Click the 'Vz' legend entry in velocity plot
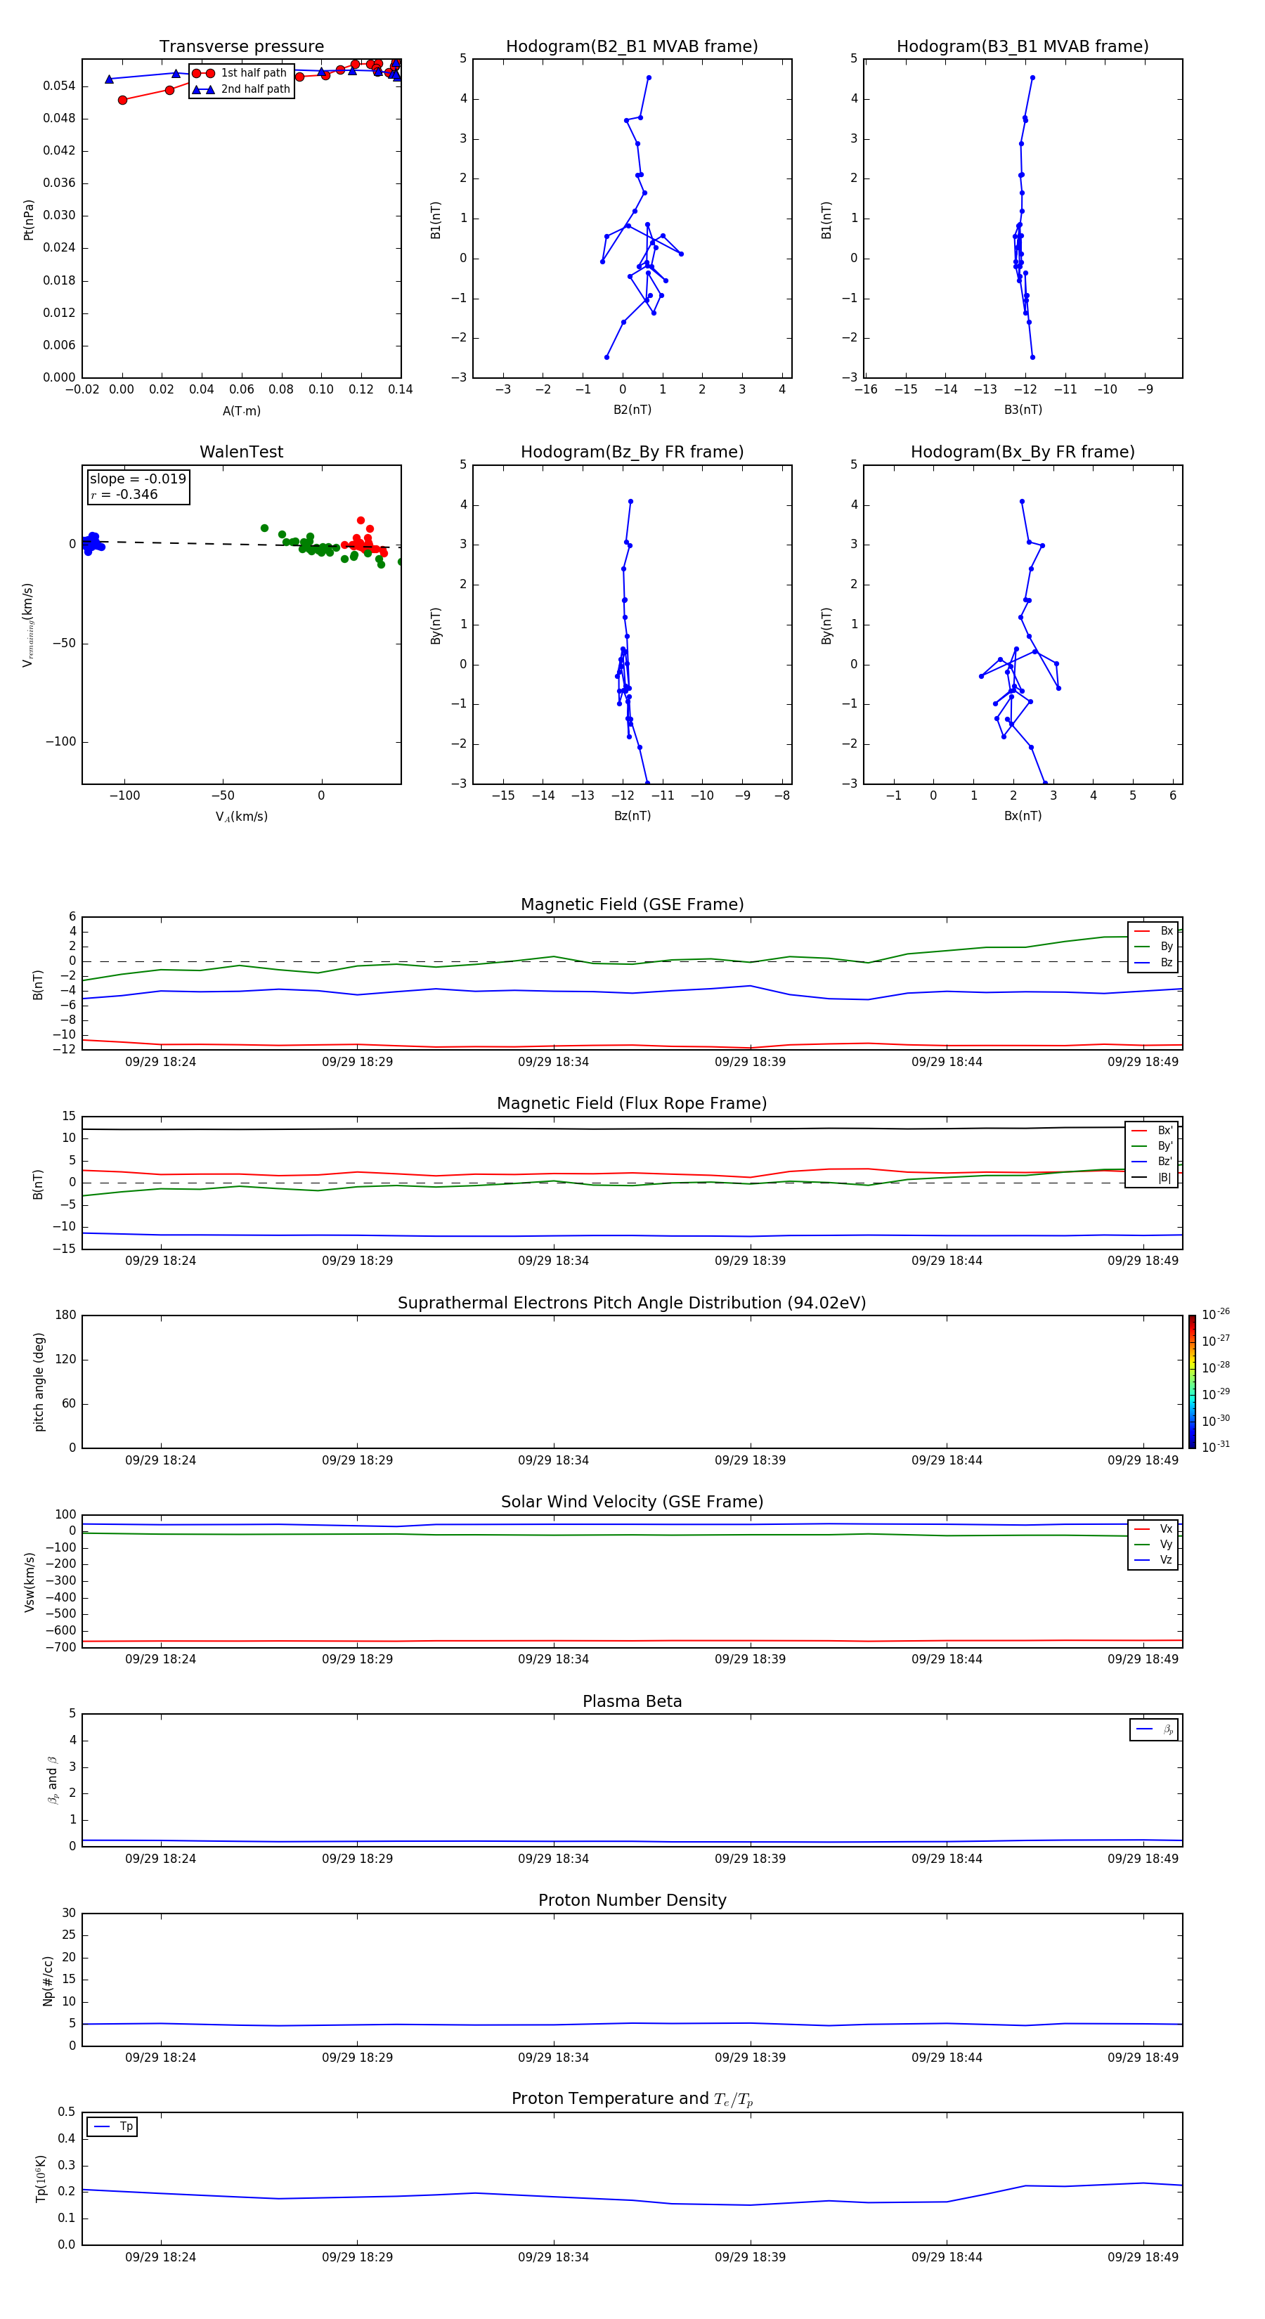 (1153, 1561)
